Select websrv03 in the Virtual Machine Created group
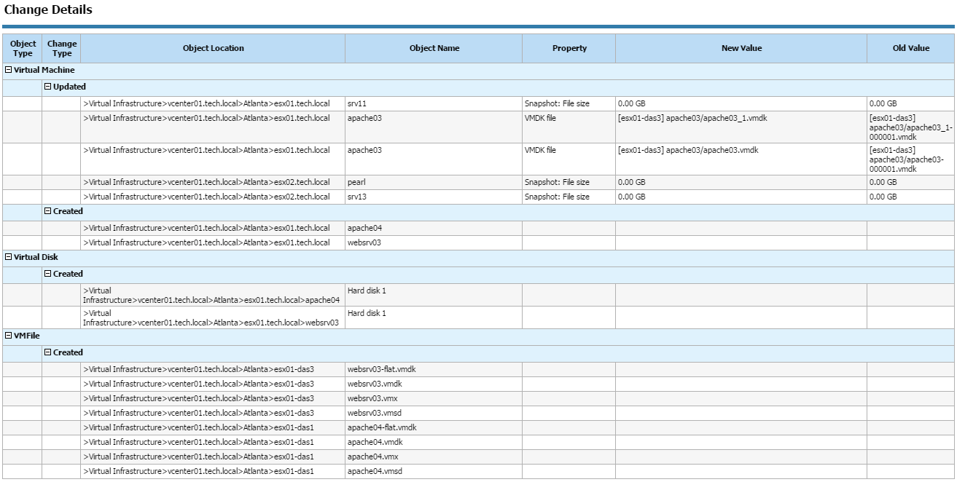The image size is (957, 482). point(434,243)
